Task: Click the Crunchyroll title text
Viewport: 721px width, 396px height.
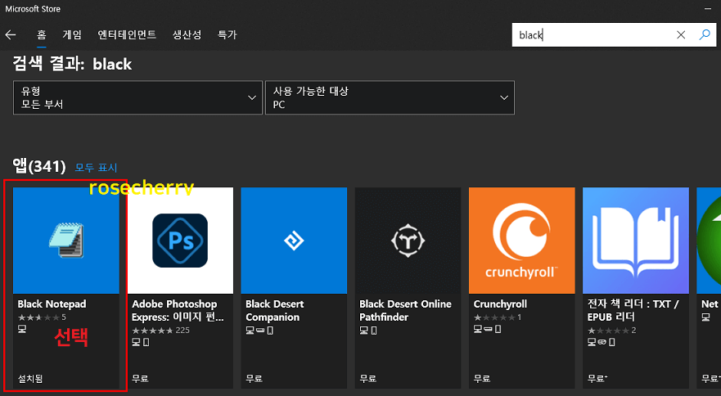Action: [500, 304]
